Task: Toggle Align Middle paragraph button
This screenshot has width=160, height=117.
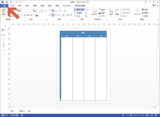Action: click(x=53, y=11)
